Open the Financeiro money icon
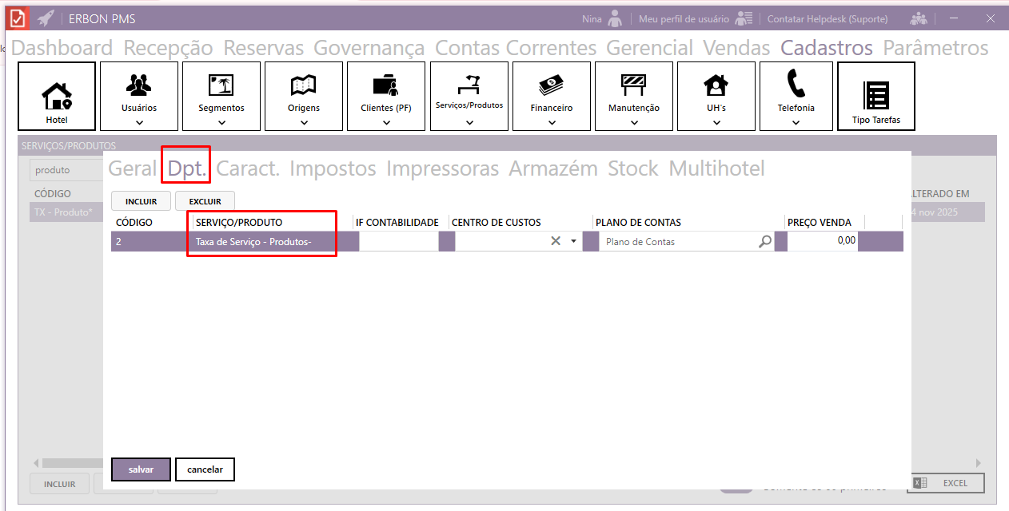Screen dimensions: 1009x511 tap(552, 84)
